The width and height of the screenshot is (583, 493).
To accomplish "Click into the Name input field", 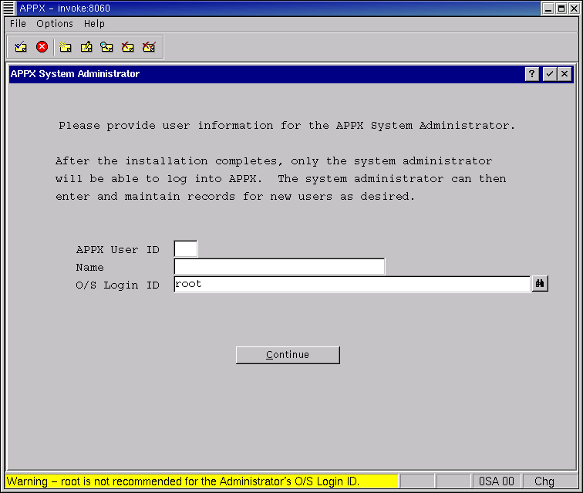I will pos(279,266).
